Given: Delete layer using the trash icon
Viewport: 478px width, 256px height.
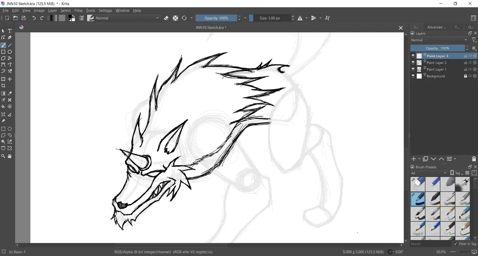Looking at the screenshot, I should coord(474,159).
